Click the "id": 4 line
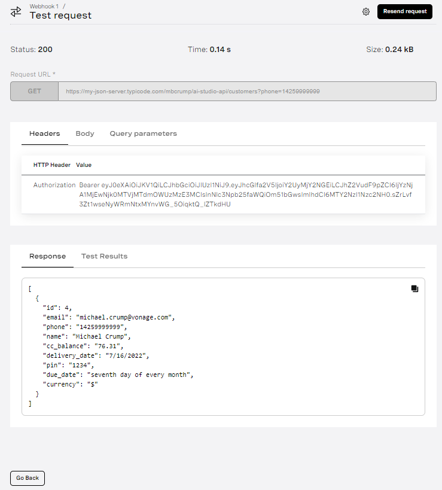The width and height of the screenshot is (442, 490). [x=57, y=308]
